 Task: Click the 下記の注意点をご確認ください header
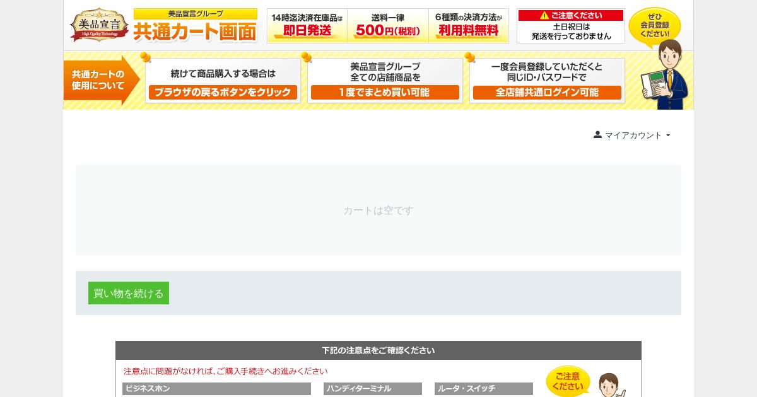378,350
